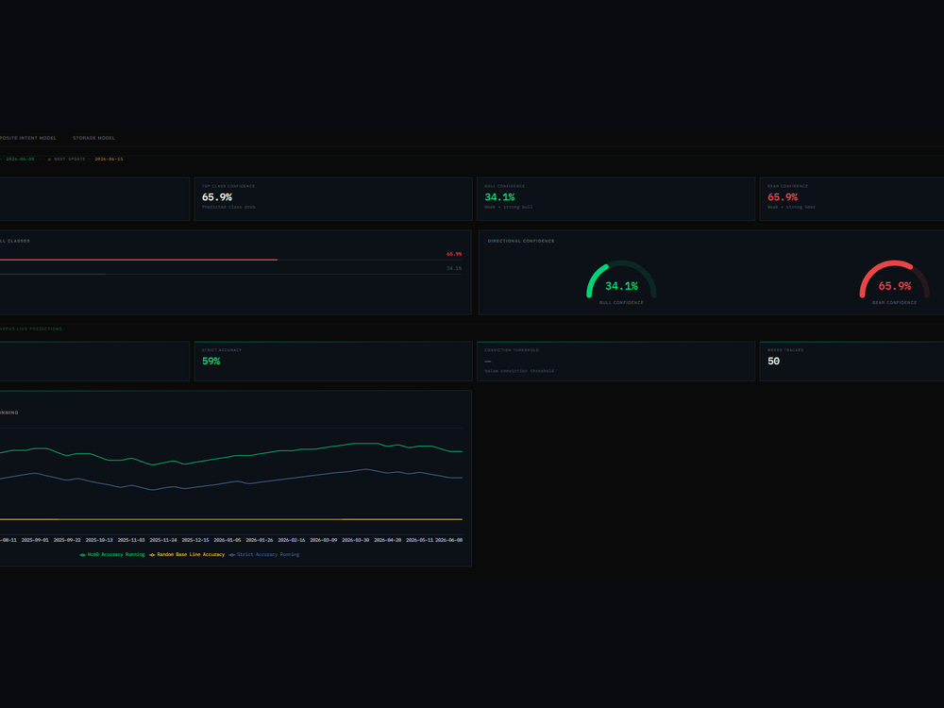The image size is (944, 708).
Task: Switch to the Storage Model tab
Action: point(93,138)
